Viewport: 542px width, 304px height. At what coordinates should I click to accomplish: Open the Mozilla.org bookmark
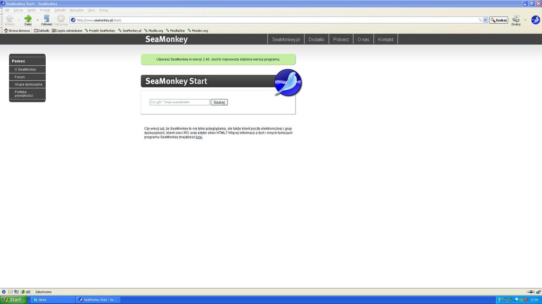(x=153, y=30)
